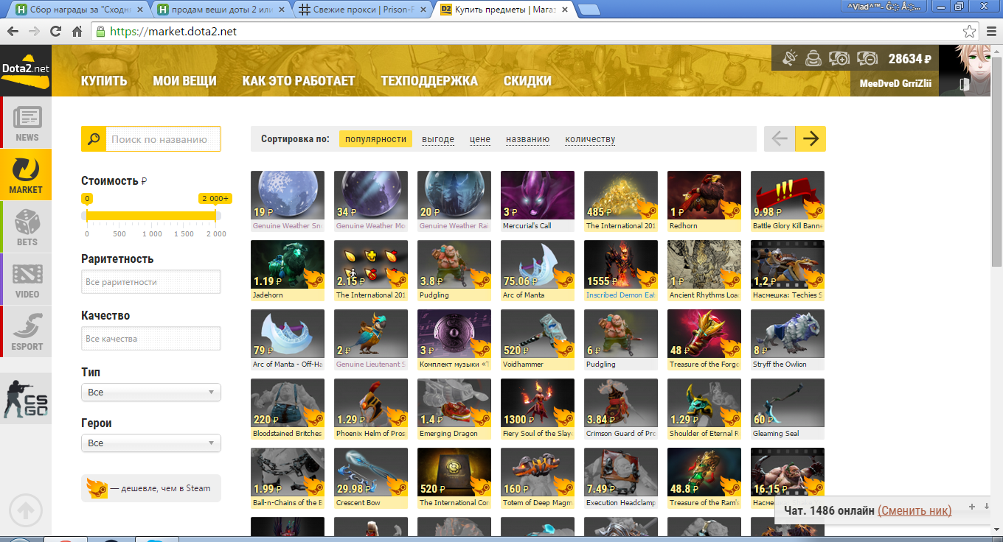Open the Stryff the Owlion item

click(x=788, y=339)
